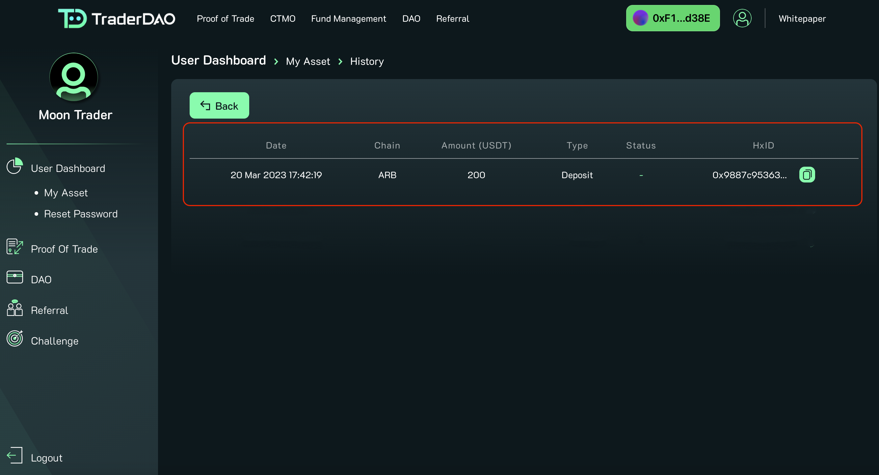Open the Whitepaper link

pos(802,19)
